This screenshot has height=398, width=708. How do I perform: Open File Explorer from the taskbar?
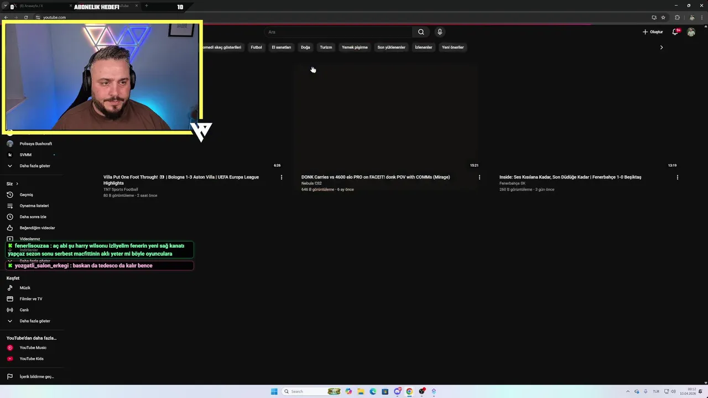tap(361, 391)
